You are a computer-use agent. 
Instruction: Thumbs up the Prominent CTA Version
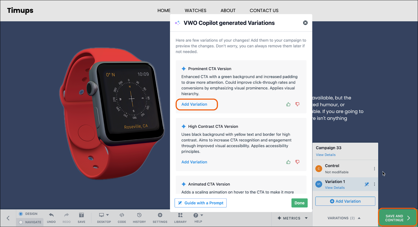pyautogui.click(x=288, y=104)
